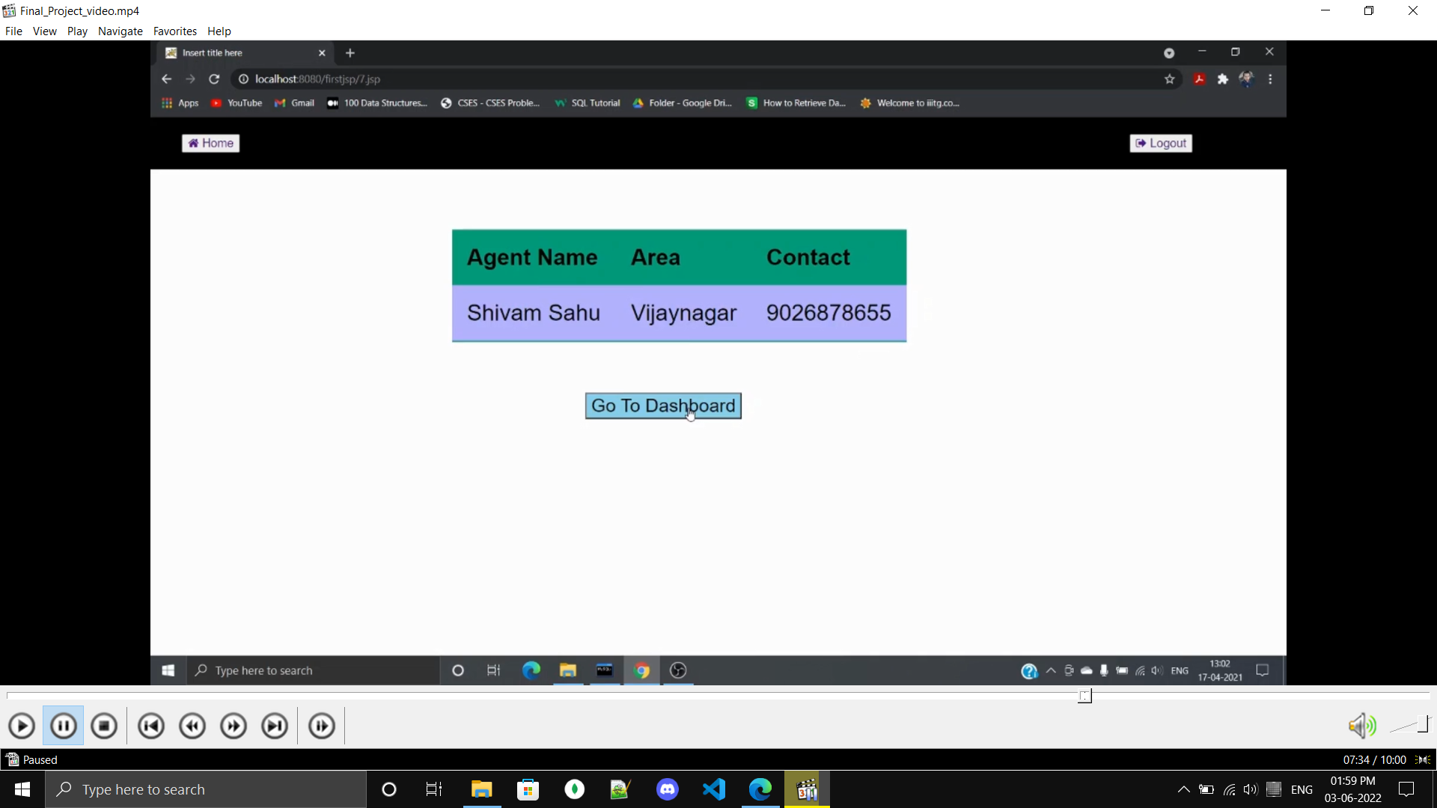Click the Pause icon to resume playback
Viewport: 1437px width, 808px height.
click(63, 726)
